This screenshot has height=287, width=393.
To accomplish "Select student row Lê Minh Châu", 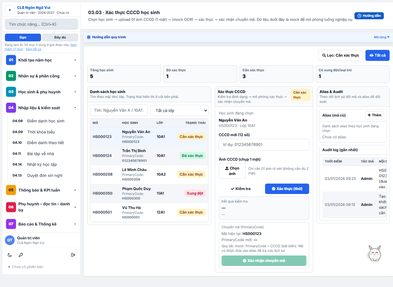I will (149, 174).
